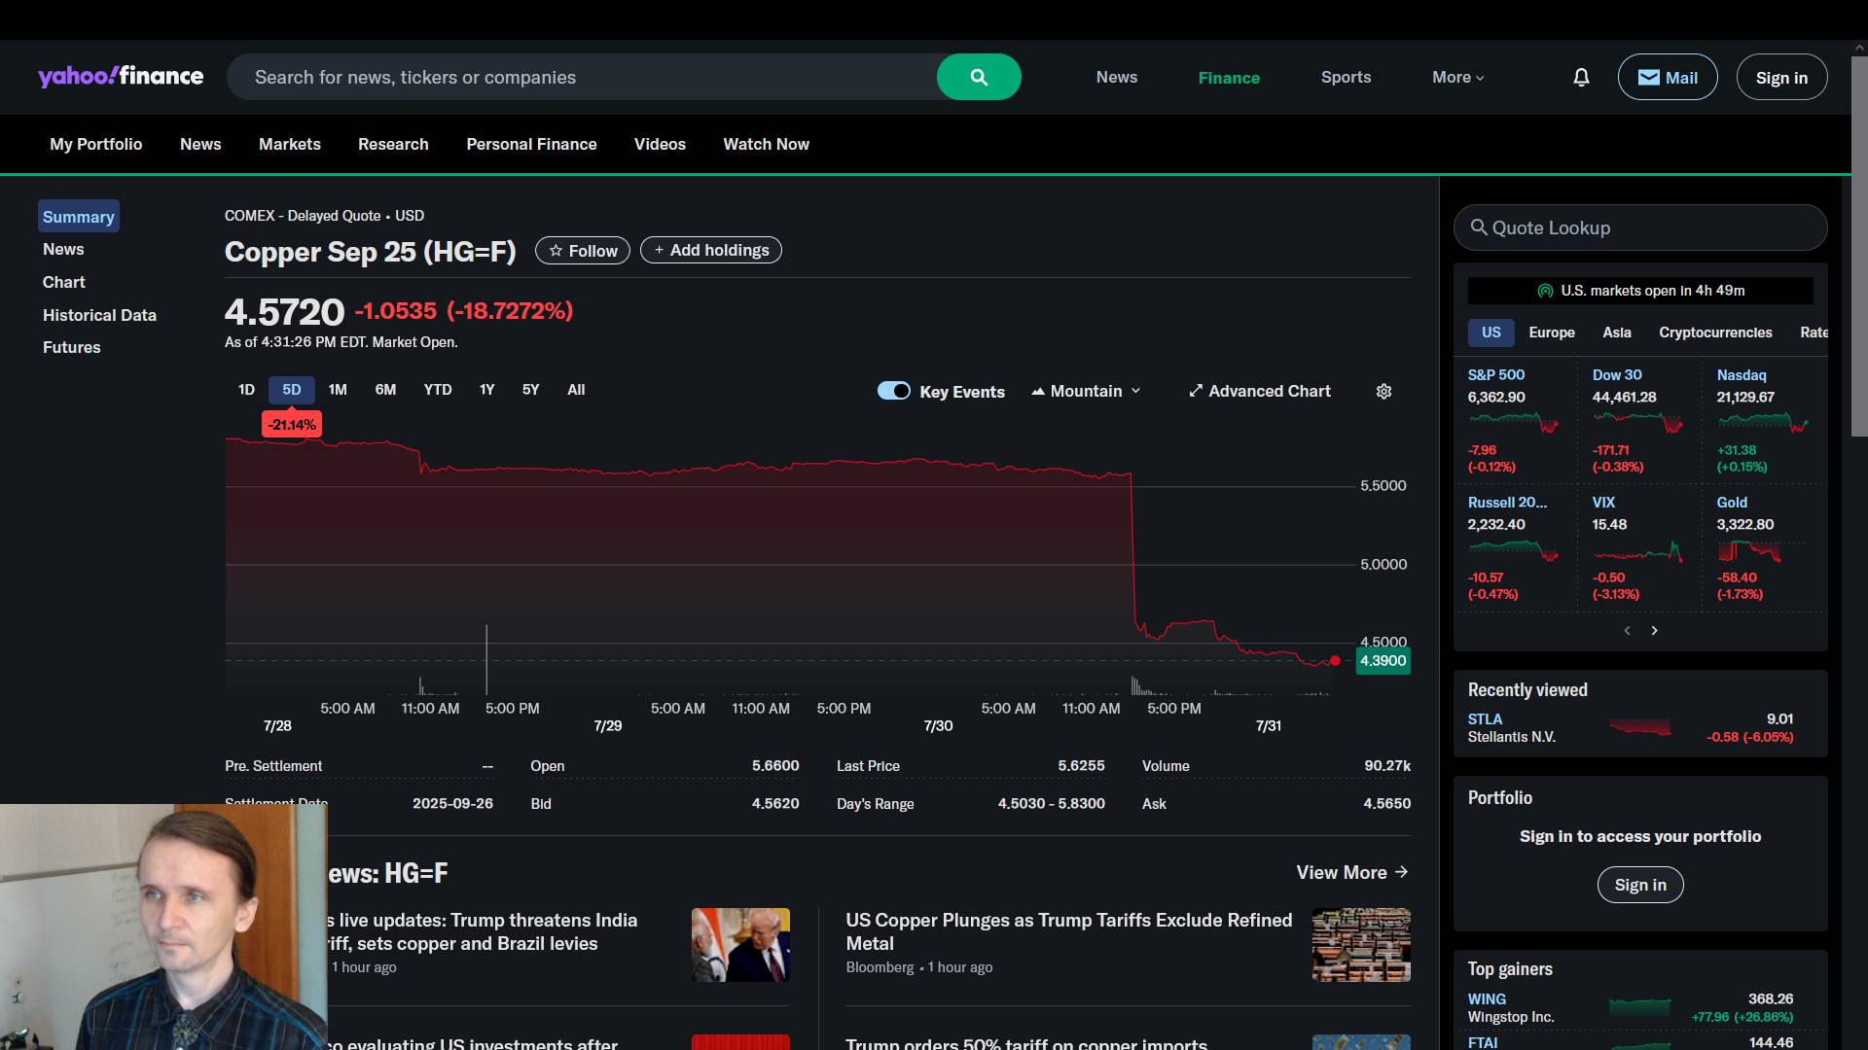The width and height of the screenshot is (1868, 1050).
Task: Click the -21.14% chart tooltip marker
Action: pyautogui.click(x=292, y=425)
